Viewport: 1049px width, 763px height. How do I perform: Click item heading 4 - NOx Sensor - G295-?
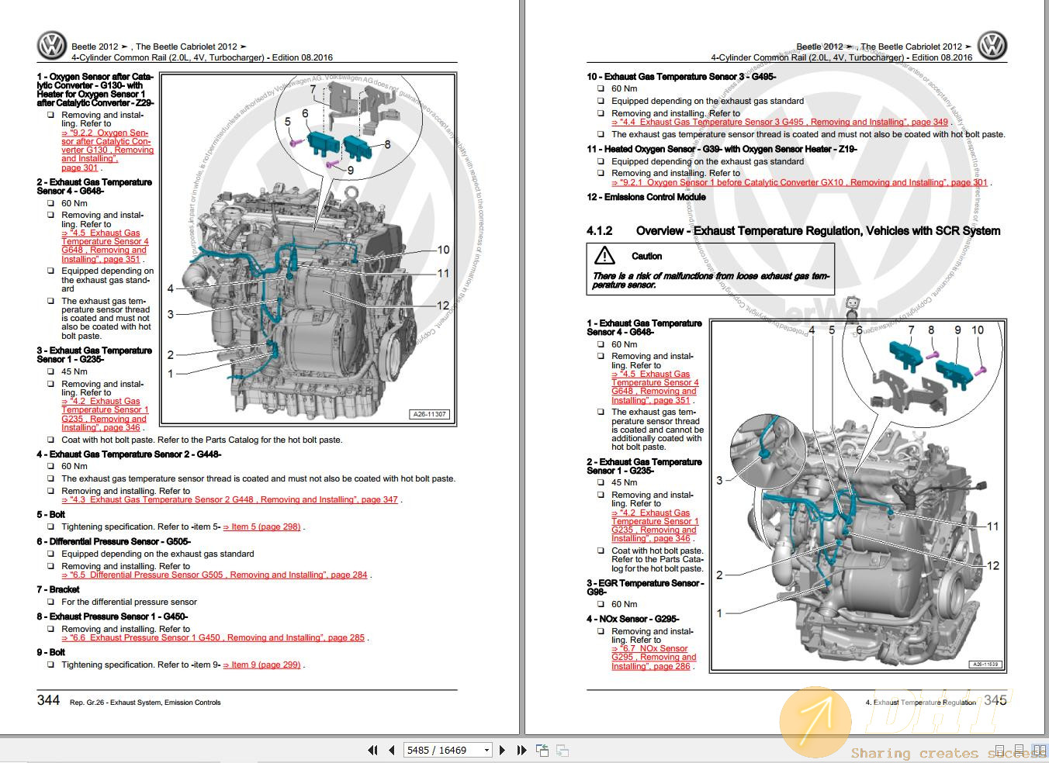(x=633, y=619)
